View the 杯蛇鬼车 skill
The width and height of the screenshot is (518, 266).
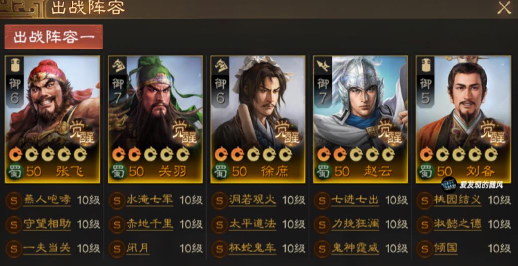click(253, 248)
